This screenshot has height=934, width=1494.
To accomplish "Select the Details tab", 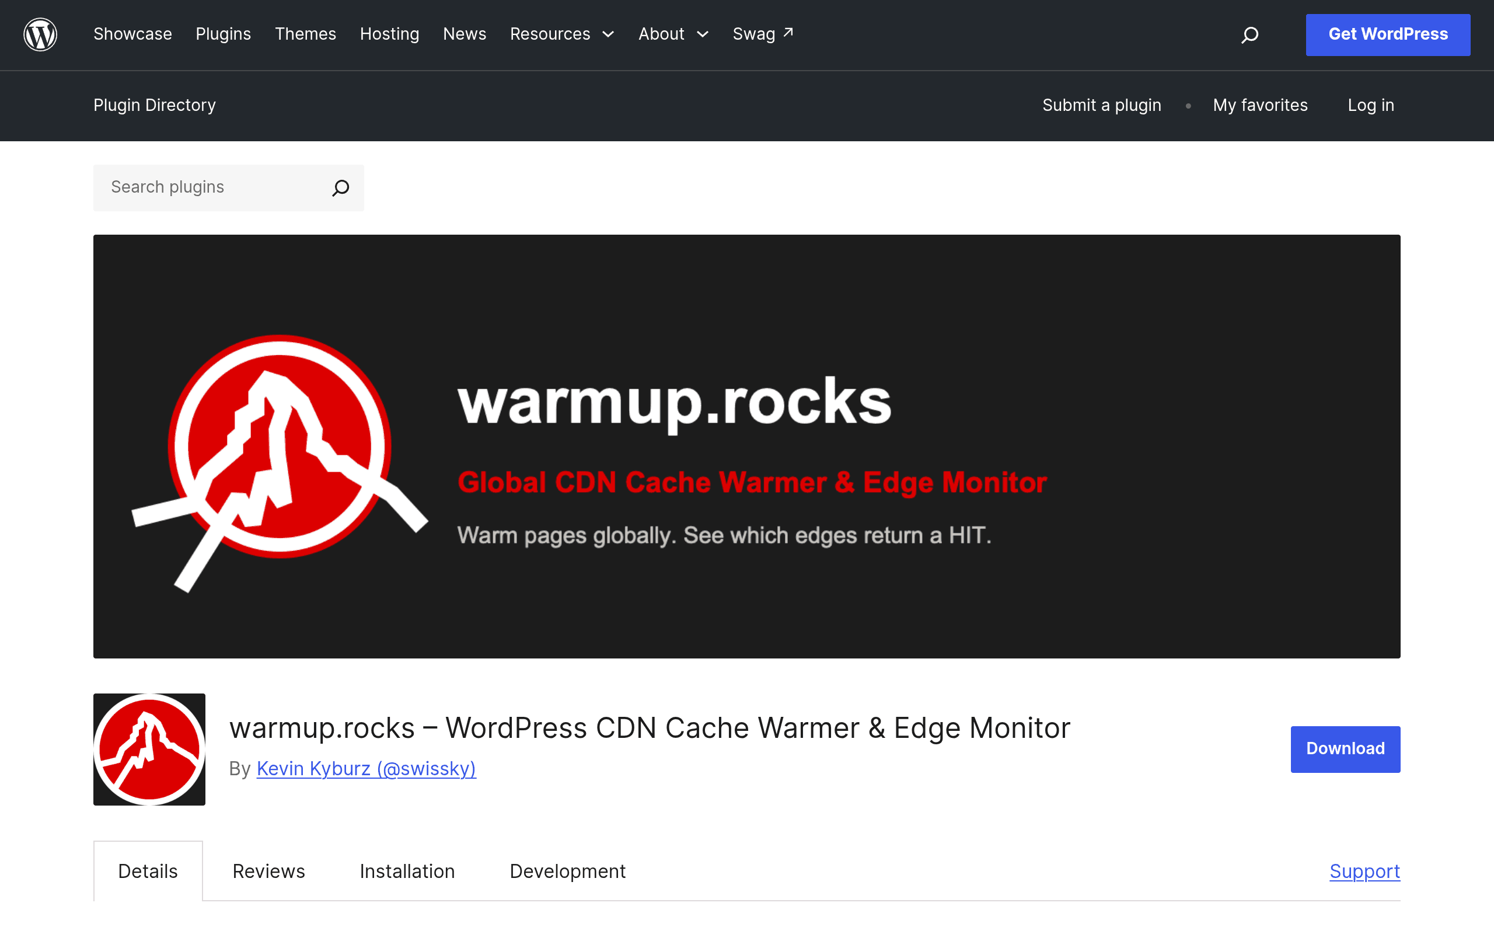I will [148, 871].
